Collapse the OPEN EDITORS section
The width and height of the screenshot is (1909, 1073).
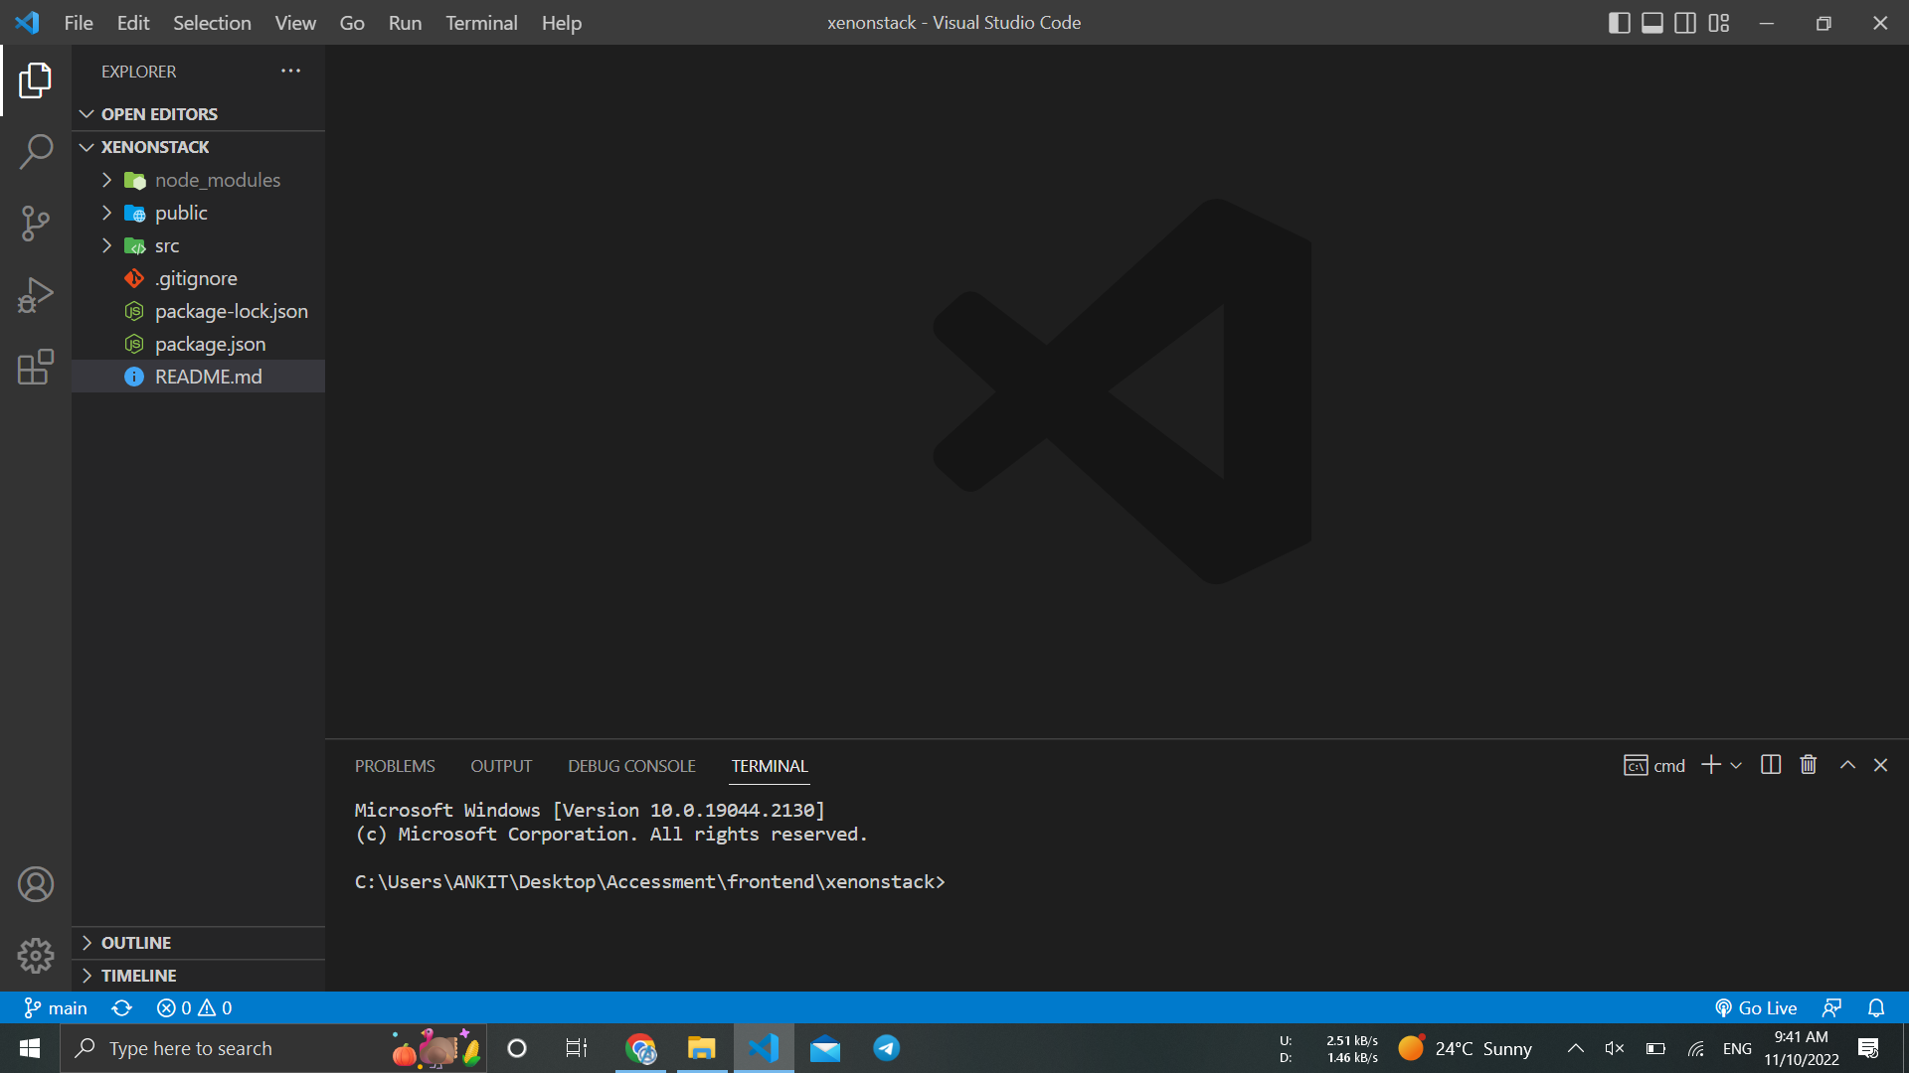[x=87, y=113]
